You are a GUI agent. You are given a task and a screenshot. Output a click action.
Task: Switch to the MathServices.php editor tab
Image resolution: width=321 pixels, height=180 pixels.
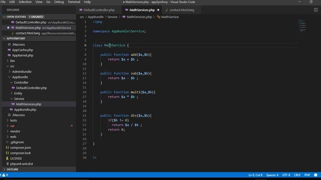(142, 10)
